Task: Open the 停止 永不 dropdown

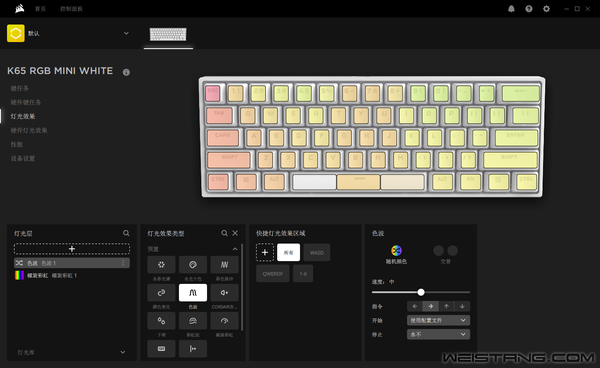Action: 439,334
